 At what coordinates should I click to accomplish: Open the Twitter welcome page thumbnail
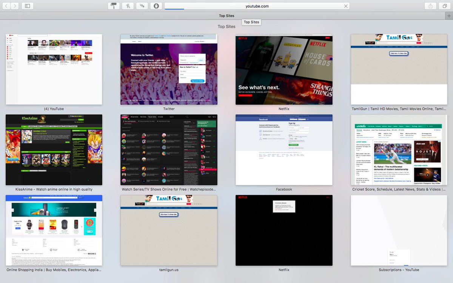click(x=169, y=69)
